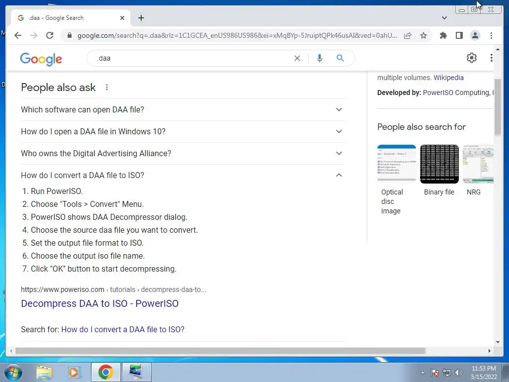Click the horizontal scrollbar left arrow
This screenshot has height=382, width=509.
click(x=11, y=351)
